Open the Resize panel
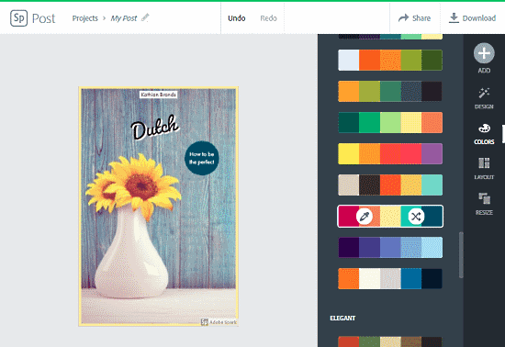 coord(484,204)
